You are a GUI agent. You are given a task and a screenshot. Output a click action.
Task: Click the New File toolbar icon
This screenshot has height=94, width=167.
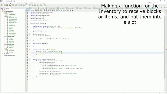[2, 5]
